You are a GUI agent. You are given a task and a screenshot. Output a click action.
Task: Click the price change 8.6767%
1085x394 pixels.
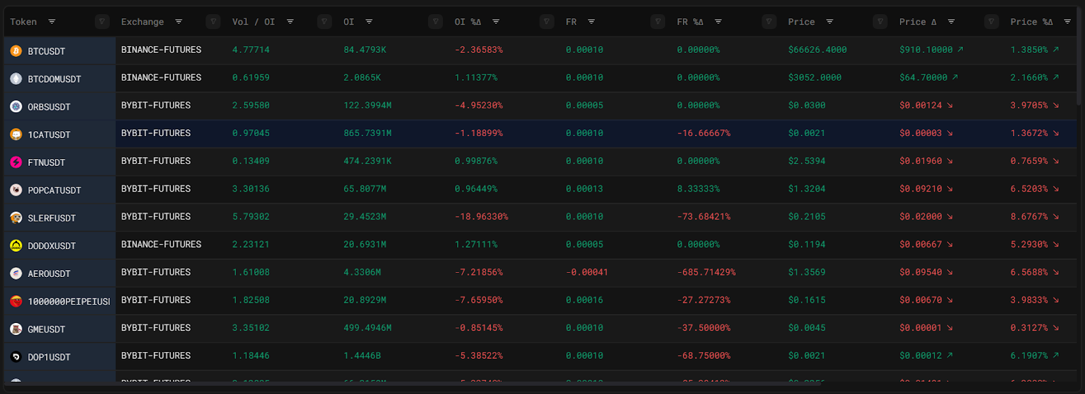point(1029,217)
